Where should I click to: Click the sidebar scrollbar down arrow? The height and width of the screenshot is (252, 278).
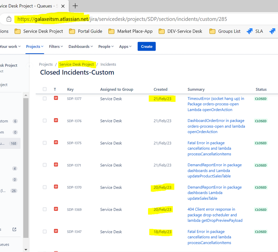point(26,249)
